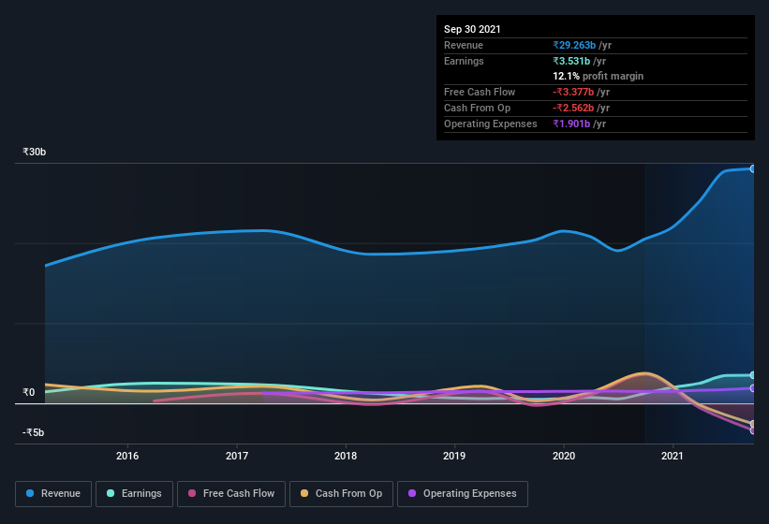Click the ₹1.901b operating expenses value
The width and height of the screenshot is (769, 524).
point(571,124)
